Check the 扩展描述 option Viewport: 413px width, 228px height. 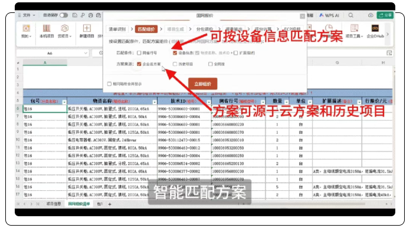pyautogui.click(x=236, y=53)
